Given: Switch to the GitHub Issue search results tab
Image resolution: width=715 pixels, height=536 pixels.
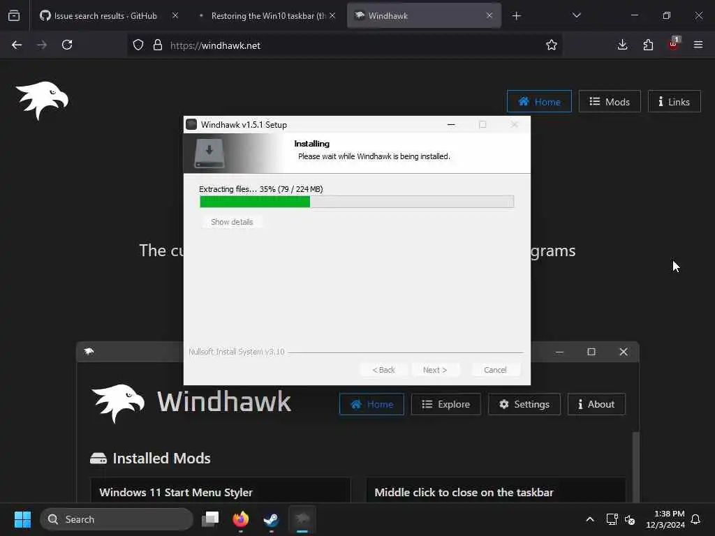Looking at the screenshot, I should tap(107, 15).
